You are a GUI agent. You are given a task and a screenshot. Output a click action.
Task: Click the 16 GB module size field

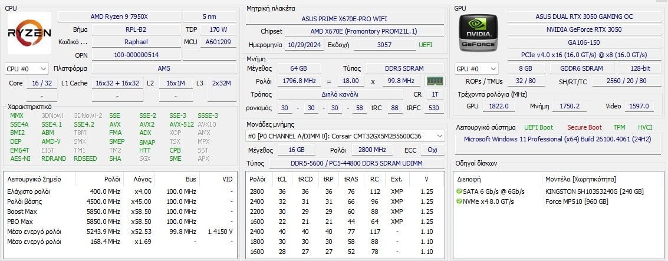pos(297,150)
